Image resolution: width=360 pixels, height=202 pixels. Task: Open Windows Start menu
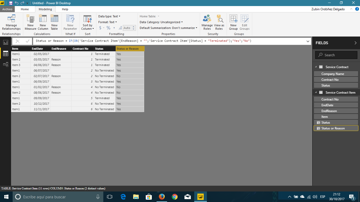point(6,197)
